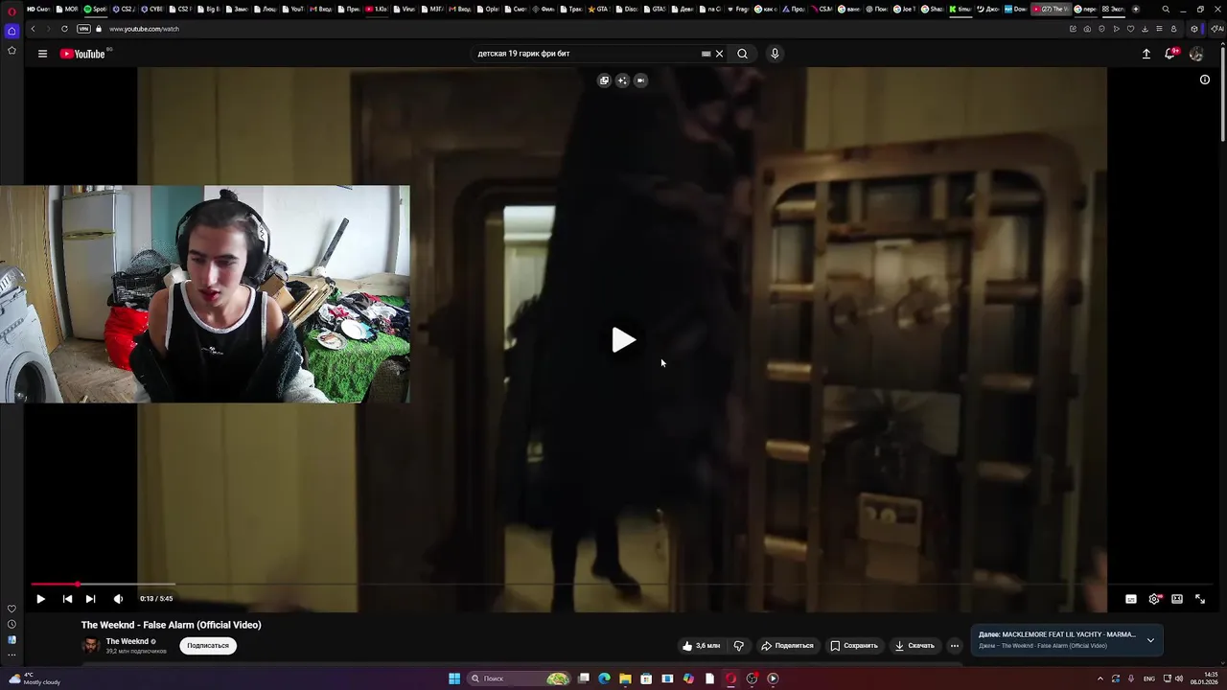
Task: Switch ENG keyboard language
Action: (1148, 678)
